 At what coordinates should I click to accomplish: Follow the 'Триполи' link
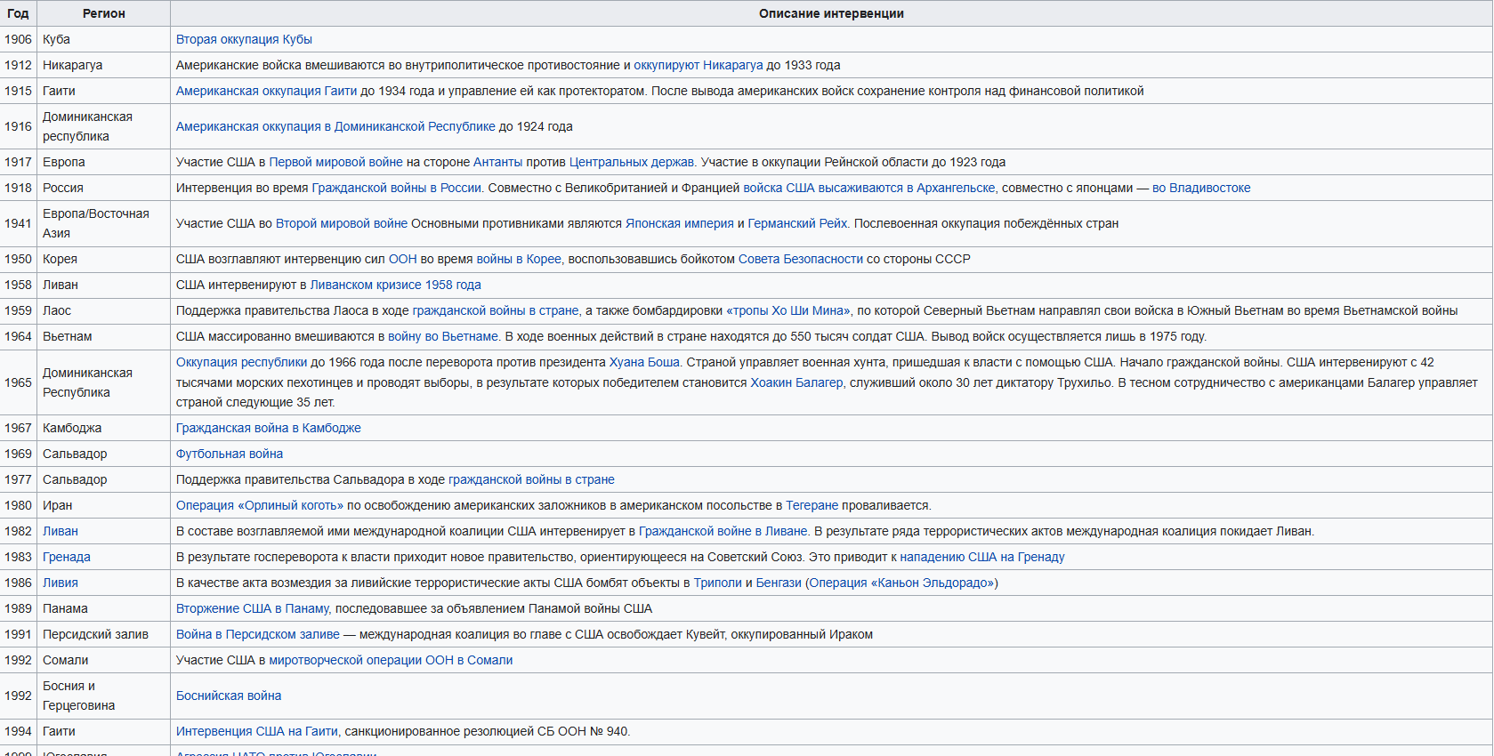tap(718, 583)
